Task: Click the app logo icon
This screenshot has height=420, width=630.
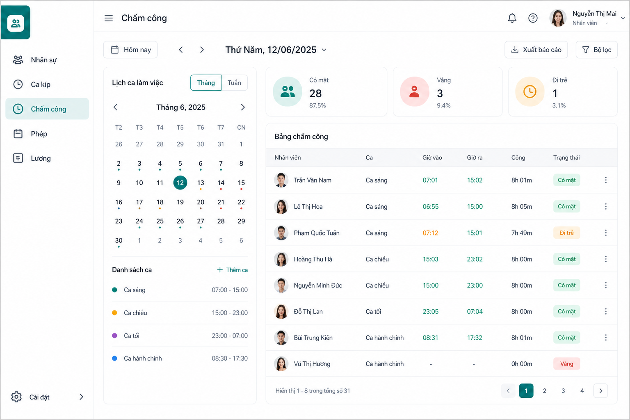Action: point(16,23)
